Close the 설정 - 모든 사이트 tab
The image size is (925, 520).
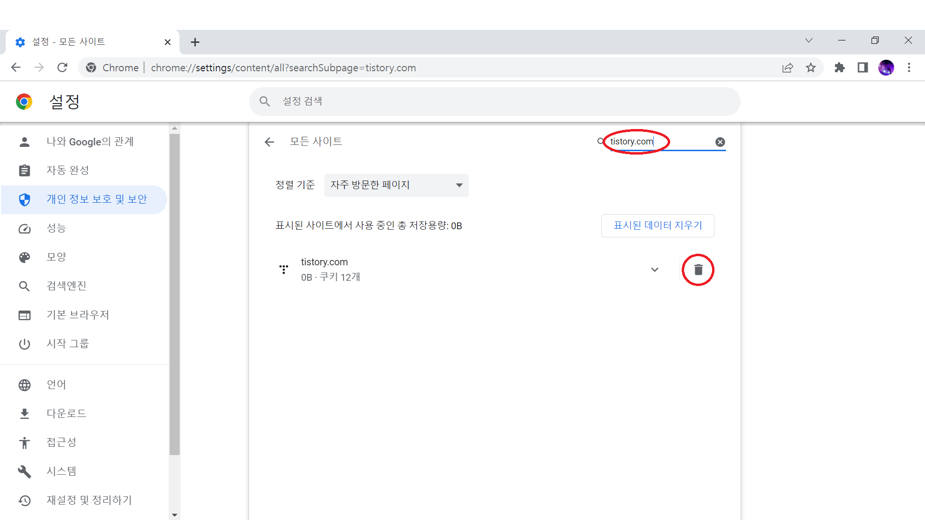(168, 42)
